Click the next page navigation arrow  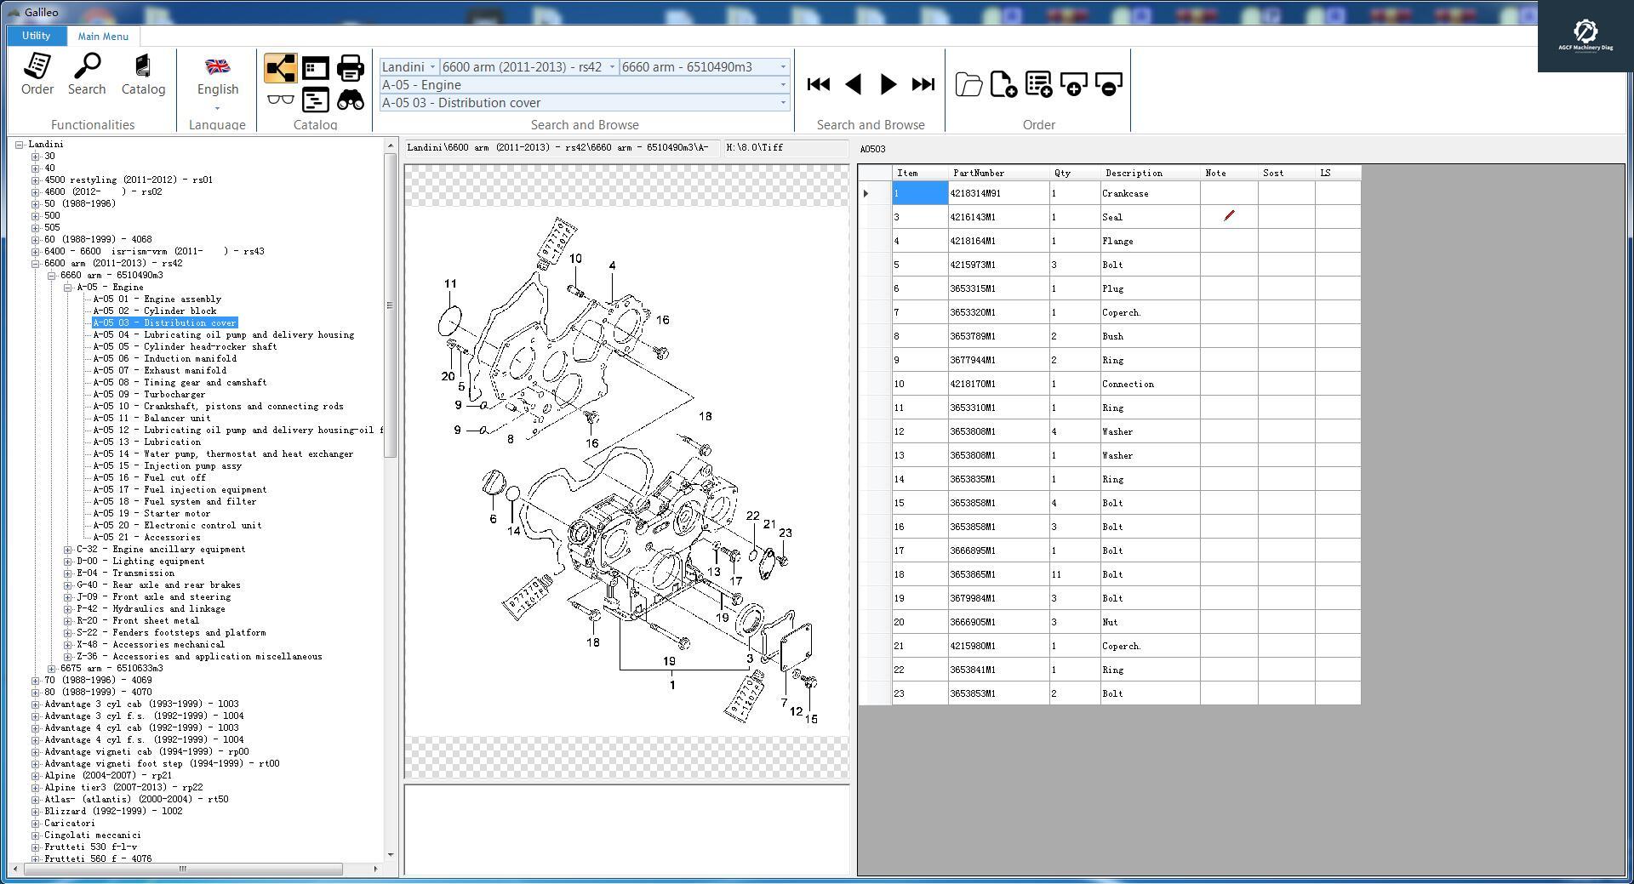(x=888, y=84)
